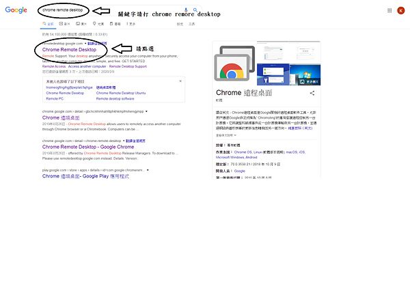Click the Google logo
The height and width of the screenshot is (284, 410).
click(16, 10)
